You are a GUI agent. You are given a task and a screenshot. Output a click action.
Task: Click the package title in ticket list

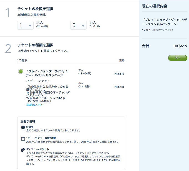coord(47,73)
